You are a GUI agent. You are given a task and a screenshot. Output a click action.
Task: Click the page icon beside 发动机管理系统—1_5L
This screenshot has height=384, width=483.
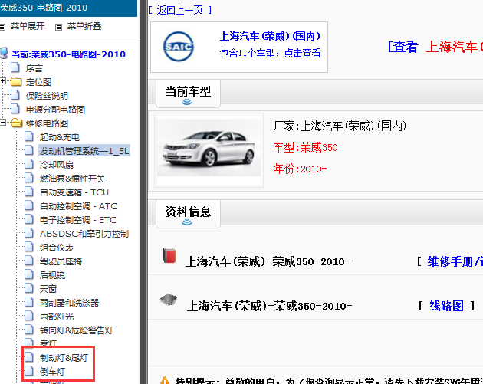pyautogui.click(x=29, y=150)
